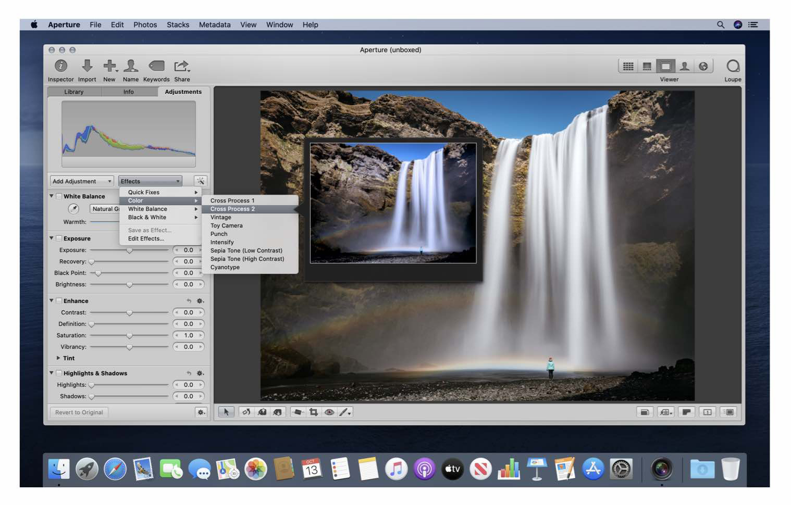
Task: Enable the White Balance adjustment checkbox
Action: tap(59, 196)
